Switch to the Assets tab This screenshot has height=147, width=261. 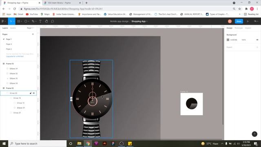(x=13, y=28)
